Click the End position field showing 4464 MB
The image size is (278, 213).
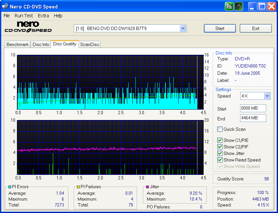pos(253,118)
